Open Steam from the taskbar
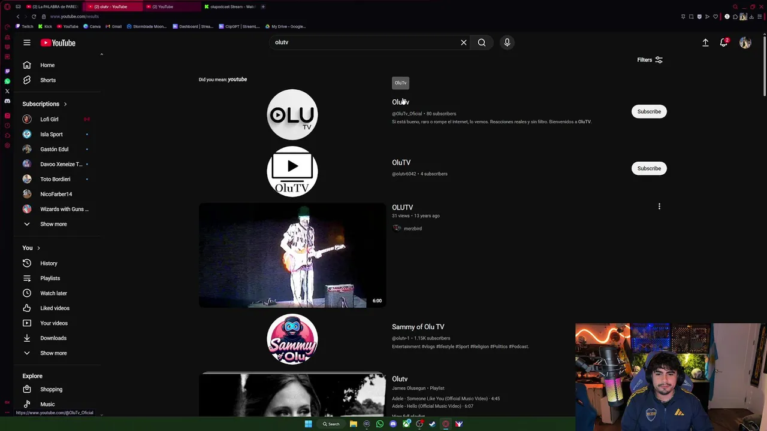Viewport: 767px width, 431px height. 432,424
